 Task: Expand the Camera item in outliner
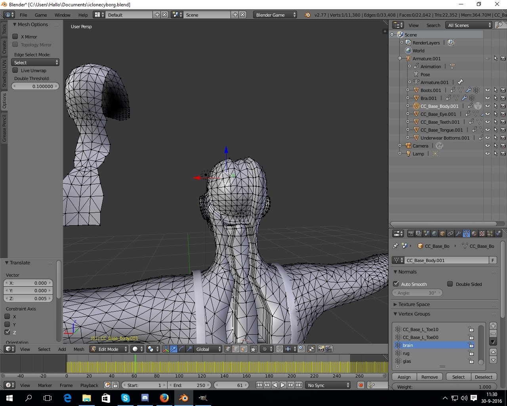click(x=400, y=146)
